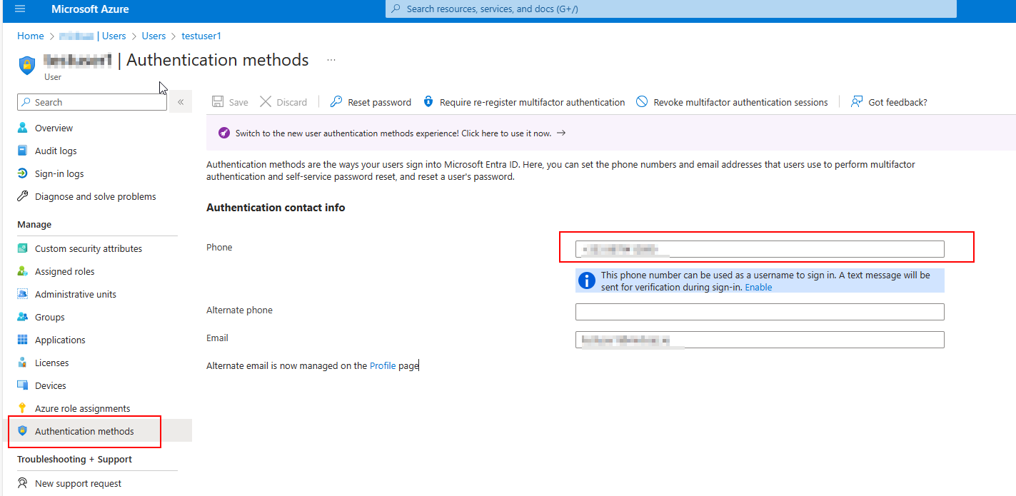This screenshot has height=496, width=1016.
Task: Click the Custom security attributes icon
Action: click(x=22, y=248)
